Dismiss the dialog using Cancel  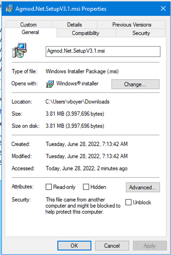pos(112,246)
